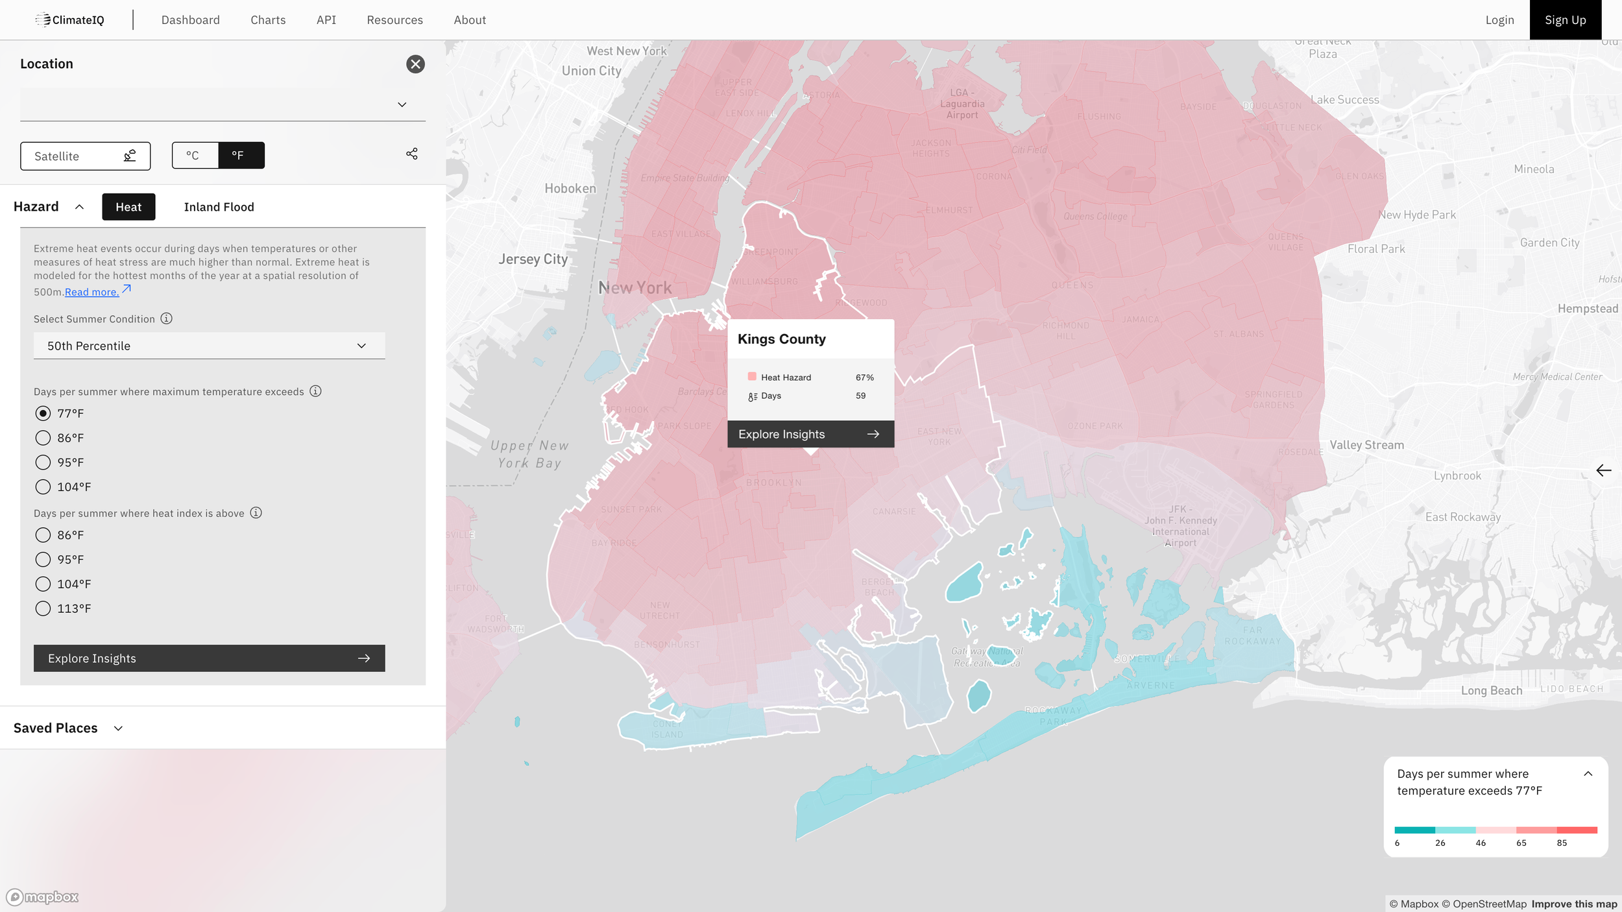Select the Heat hazard tab

click(128, 207)
